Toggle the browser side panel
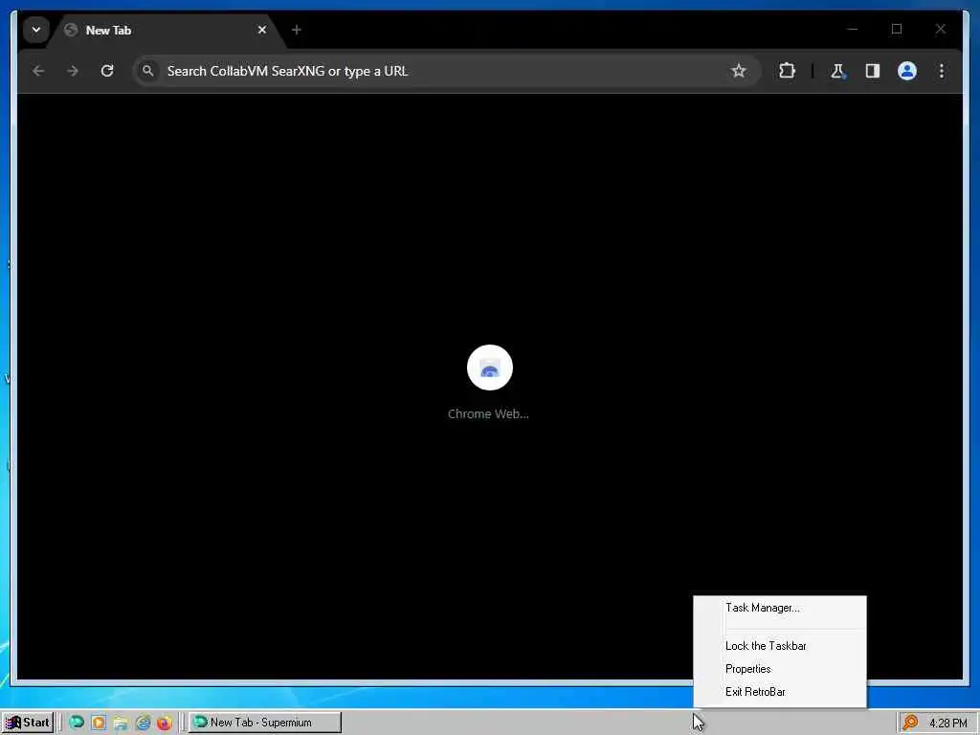Screen dimensions: 980x735 click(x=873, y=71)
